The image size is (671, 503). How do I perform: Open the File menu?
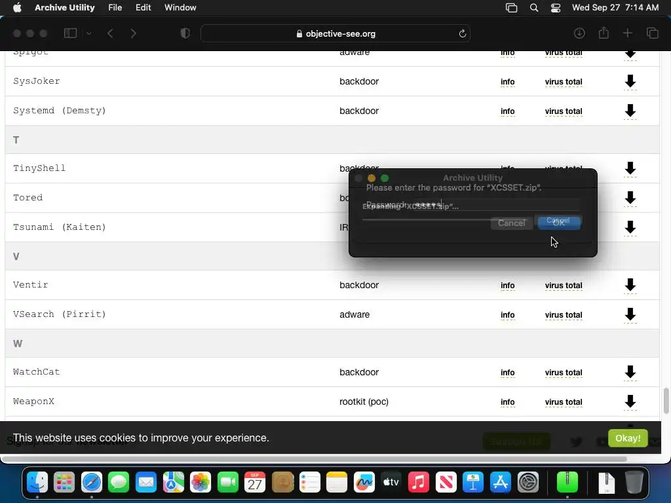(x=115, y=8)
